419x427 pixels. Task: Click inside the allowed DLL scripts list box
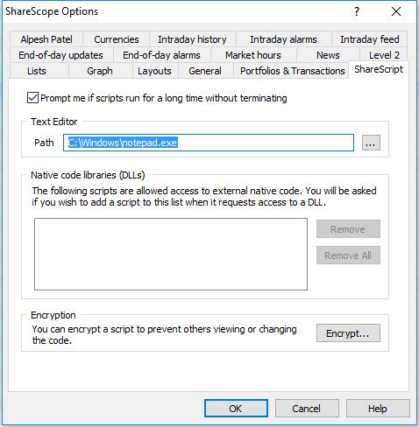click(x=171, y=254)
